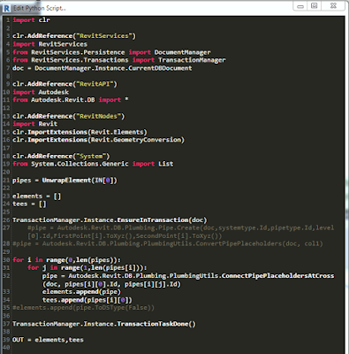Click 'pipes = UnwrapElement(IN[0])' line
This screenshot has height=354, width=349.
pos(64,181)
